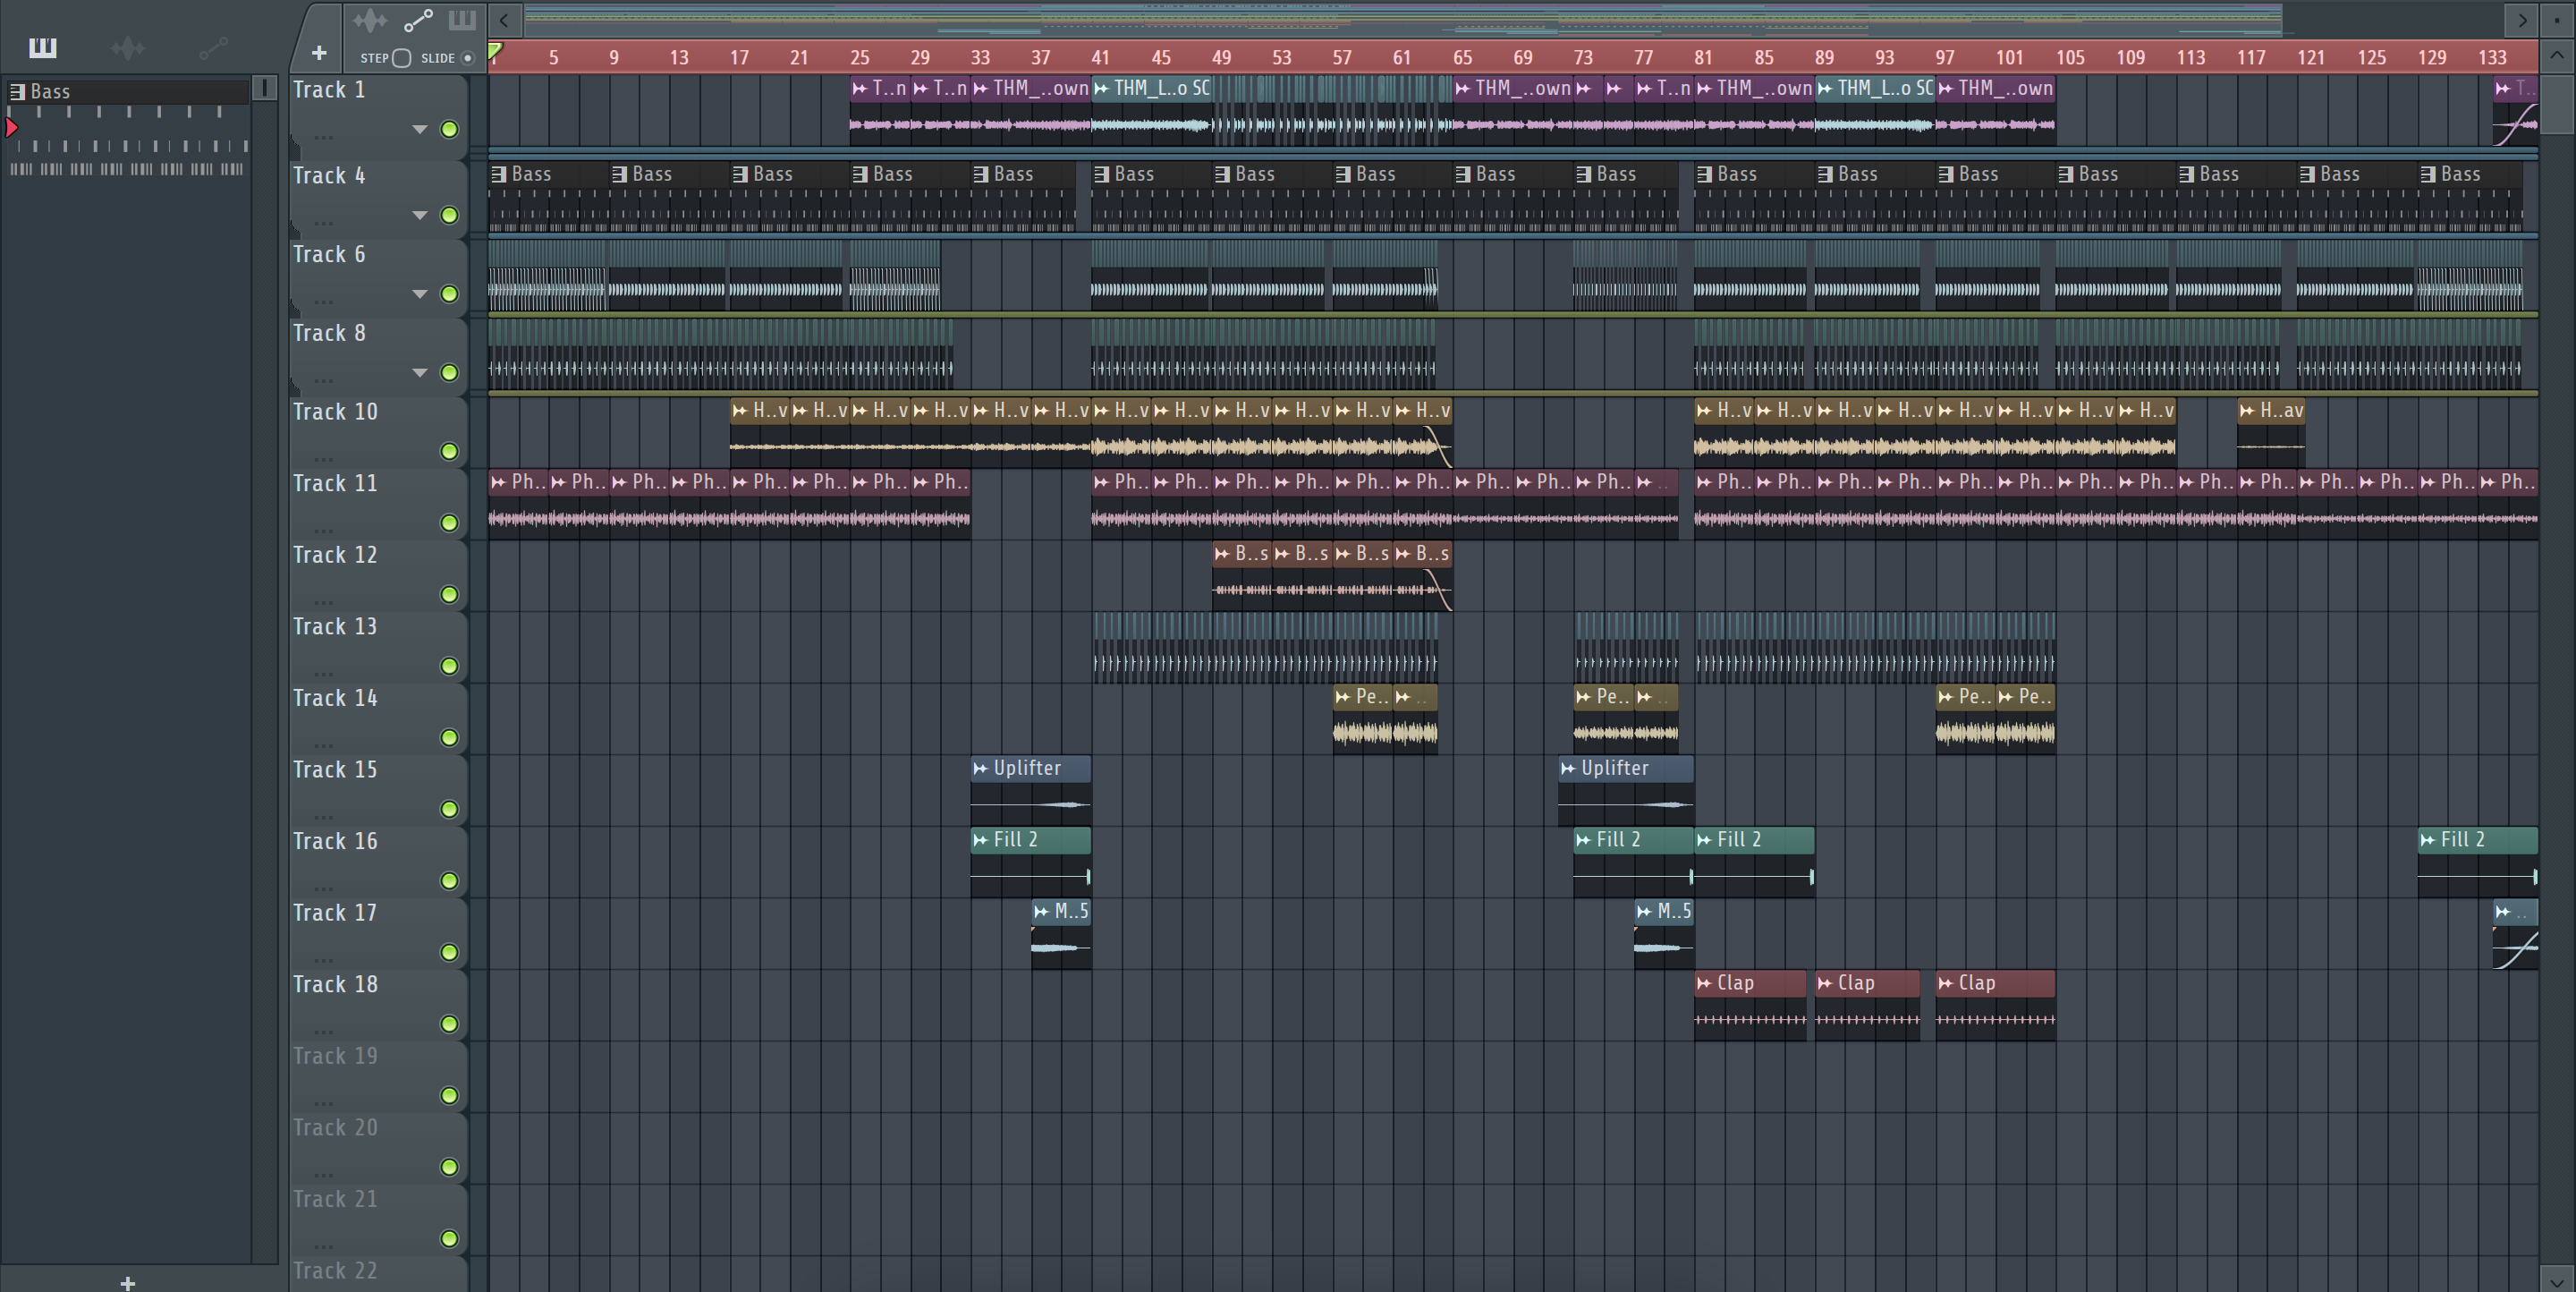Image resolution: width=2576 pixels, height=1292 pixels.
Task: Click the scroll down arrow at playlist bottom right
Action: pos(2557,1279)
